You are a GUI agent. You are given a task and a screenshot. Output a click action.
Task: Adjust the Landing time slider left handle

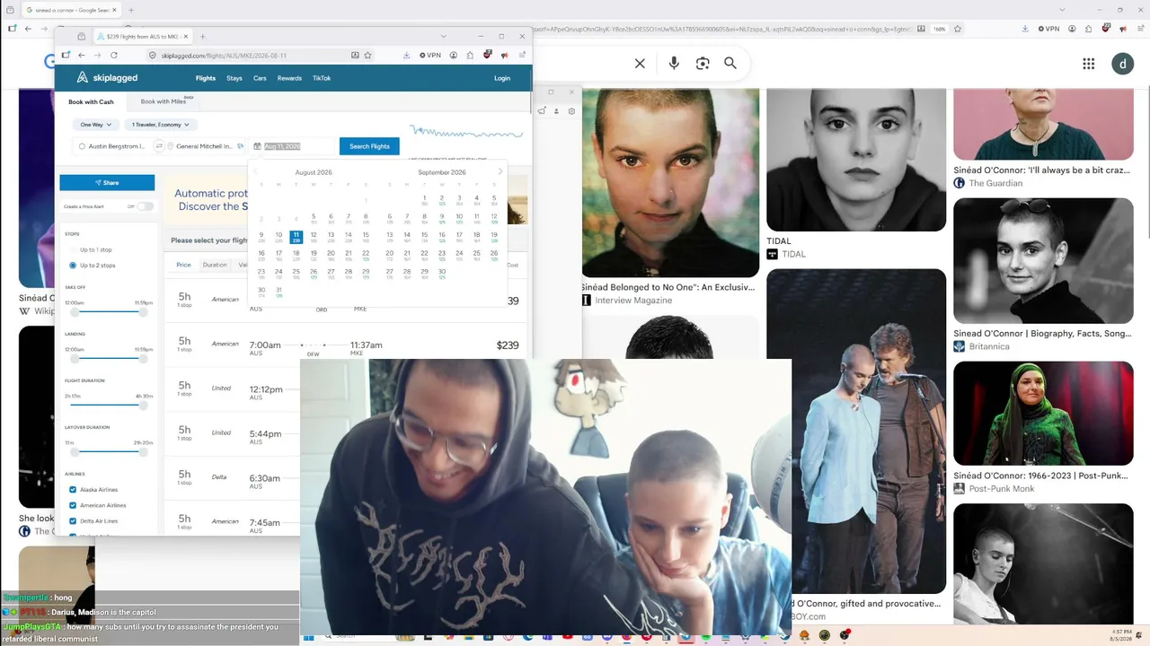[x=75, y=358]
